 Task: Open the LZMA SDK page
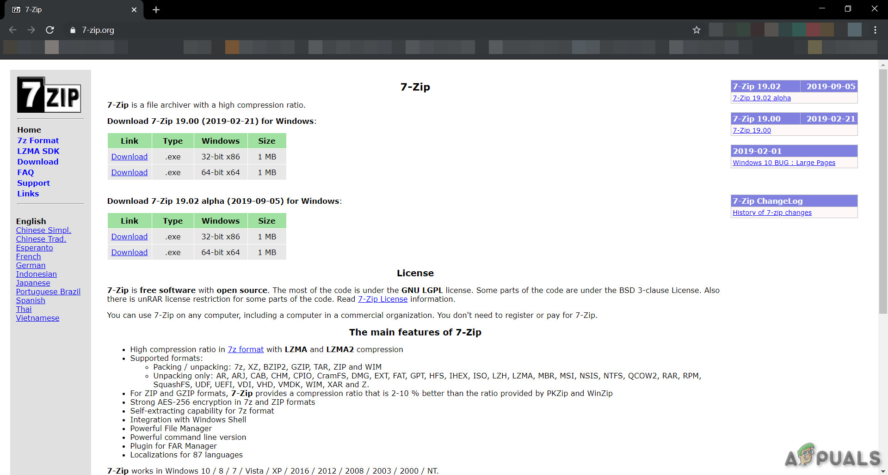(x=38, y=151)
